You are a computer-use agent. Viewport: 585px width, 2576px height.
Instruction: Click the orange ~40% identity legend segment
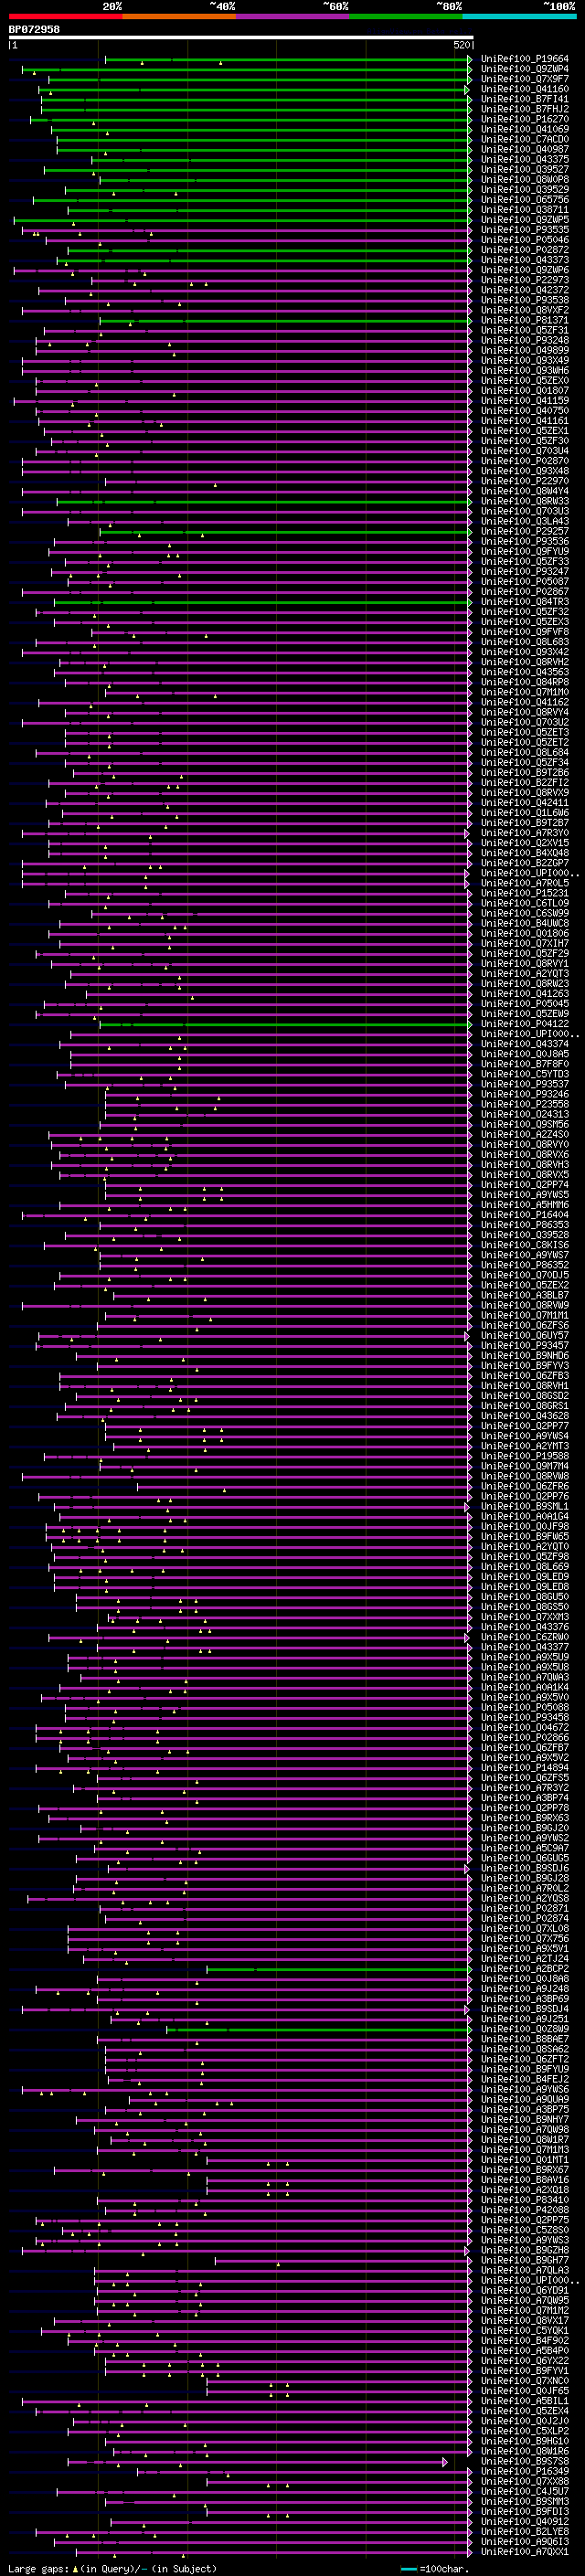point(179,16)
